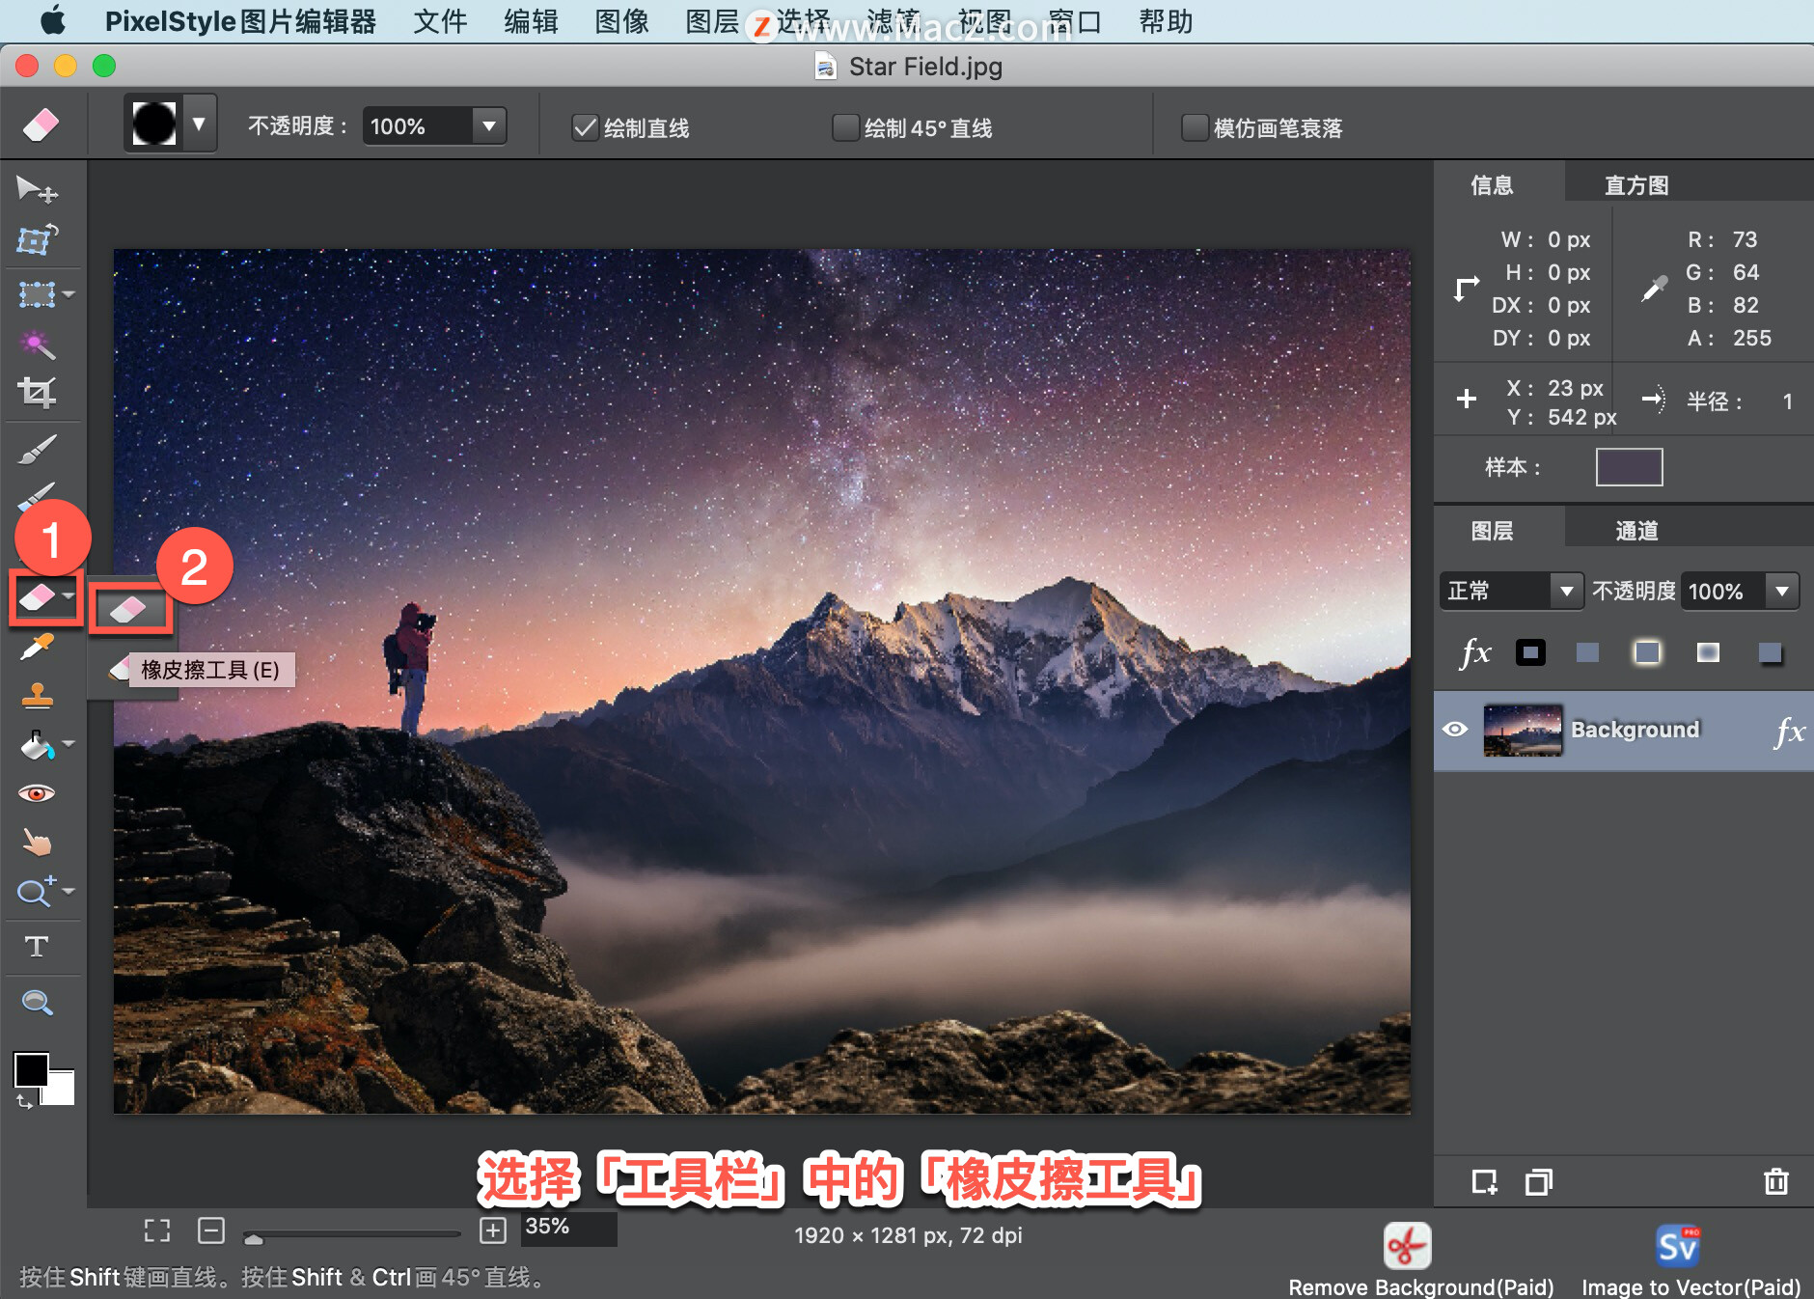Select the Text tool
Viewport: 1814px width, 1299px height.
(37, 947)
